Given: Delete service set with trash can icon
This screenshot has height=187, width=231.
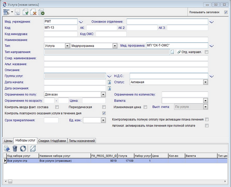Looking at the screenshot, I should (15, 148).
